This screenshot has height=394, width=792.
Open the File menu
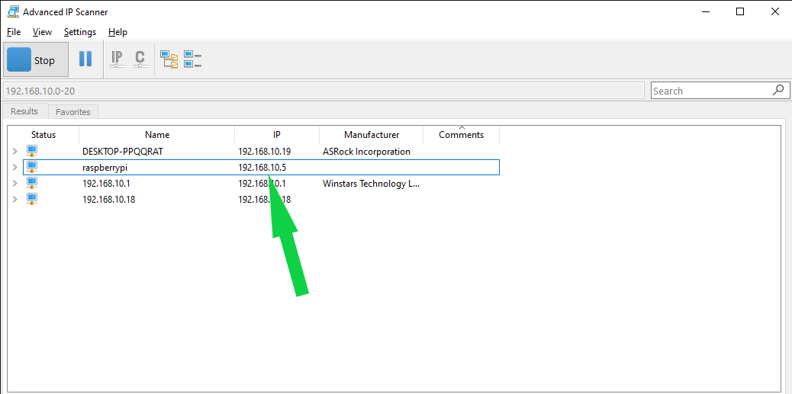(x=14, y=32)
